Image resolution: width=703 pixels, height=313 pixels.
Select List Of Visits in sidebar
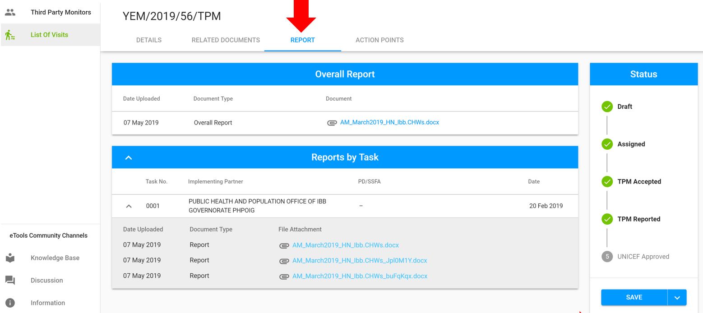coord(50,35)
